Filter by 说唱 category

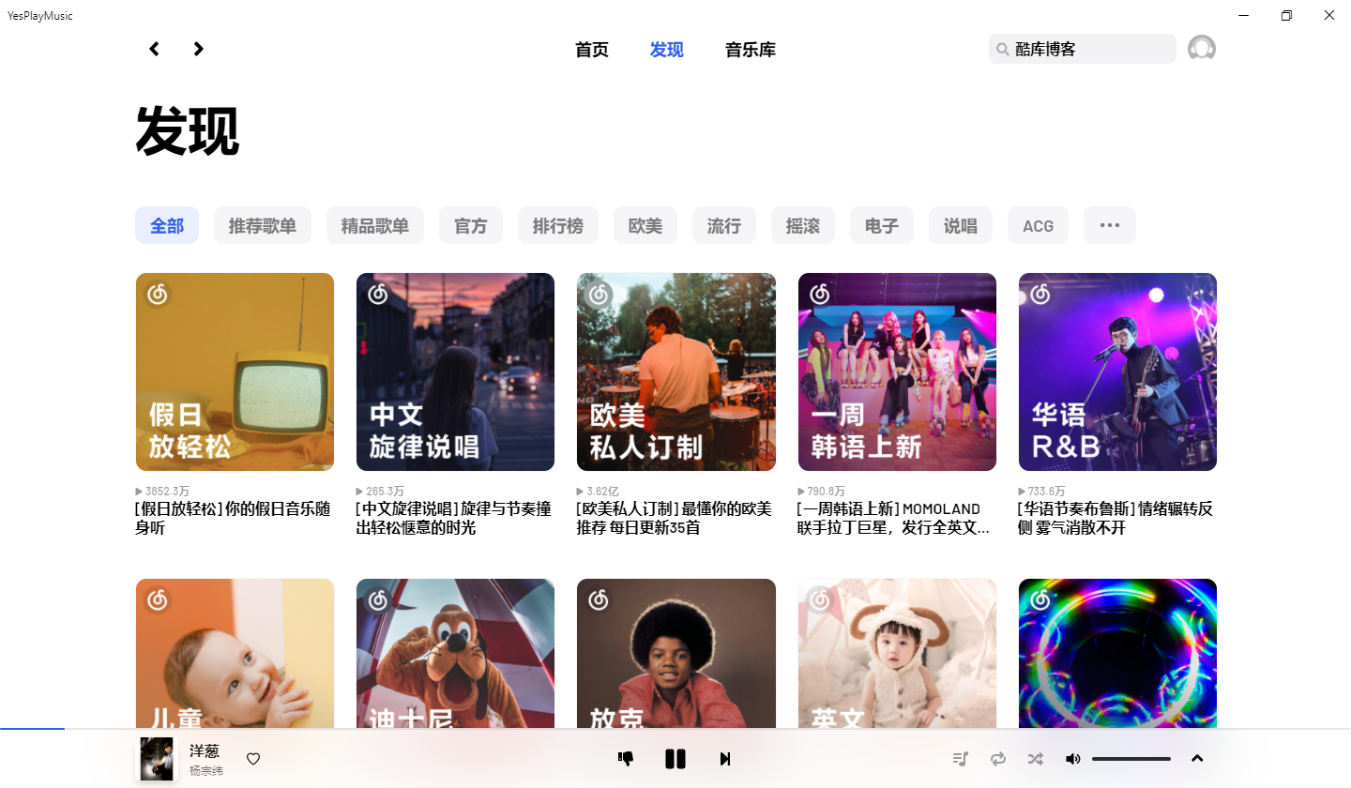coord(961,225)
